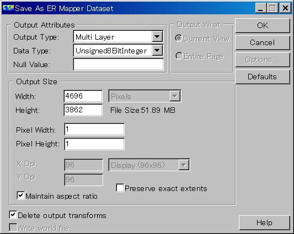Click the ER Mapper title bar icon

[8, 8]
